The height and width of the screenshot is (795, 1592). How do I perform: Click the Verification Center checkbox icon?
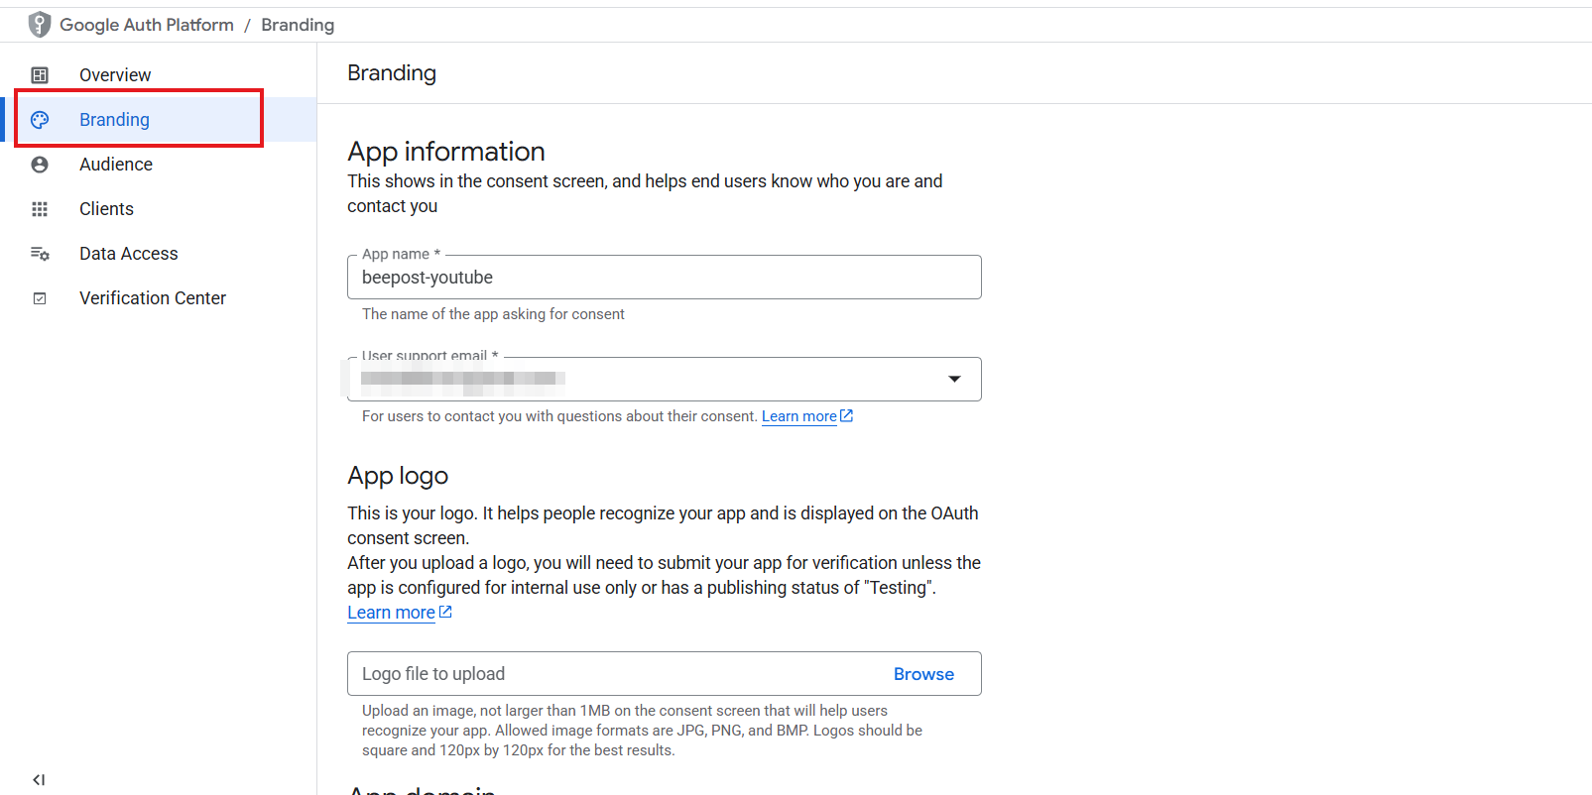40,298
